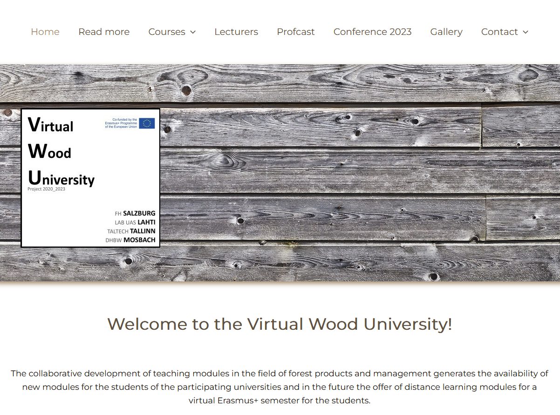Click the Erasmus+ co-funded text label

coord(121,123)
